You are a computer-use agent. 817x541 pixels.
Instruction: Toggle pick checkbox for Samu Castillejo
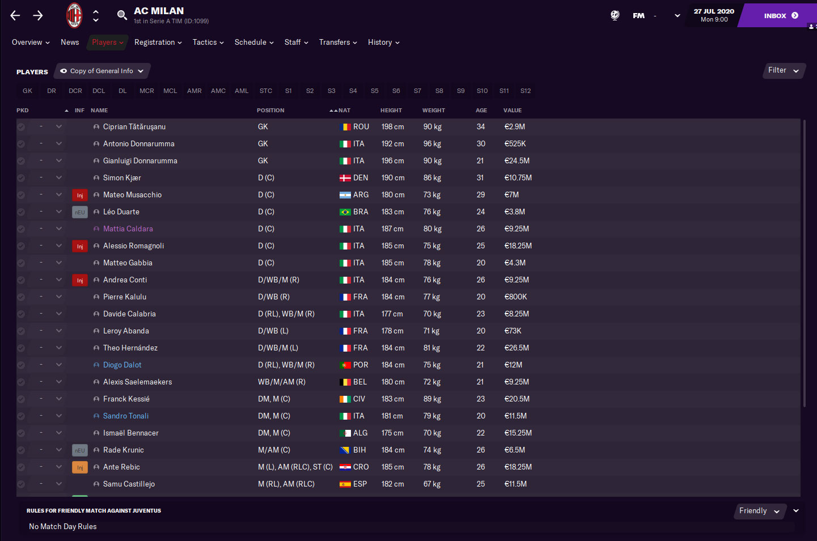tap(21, 484)
